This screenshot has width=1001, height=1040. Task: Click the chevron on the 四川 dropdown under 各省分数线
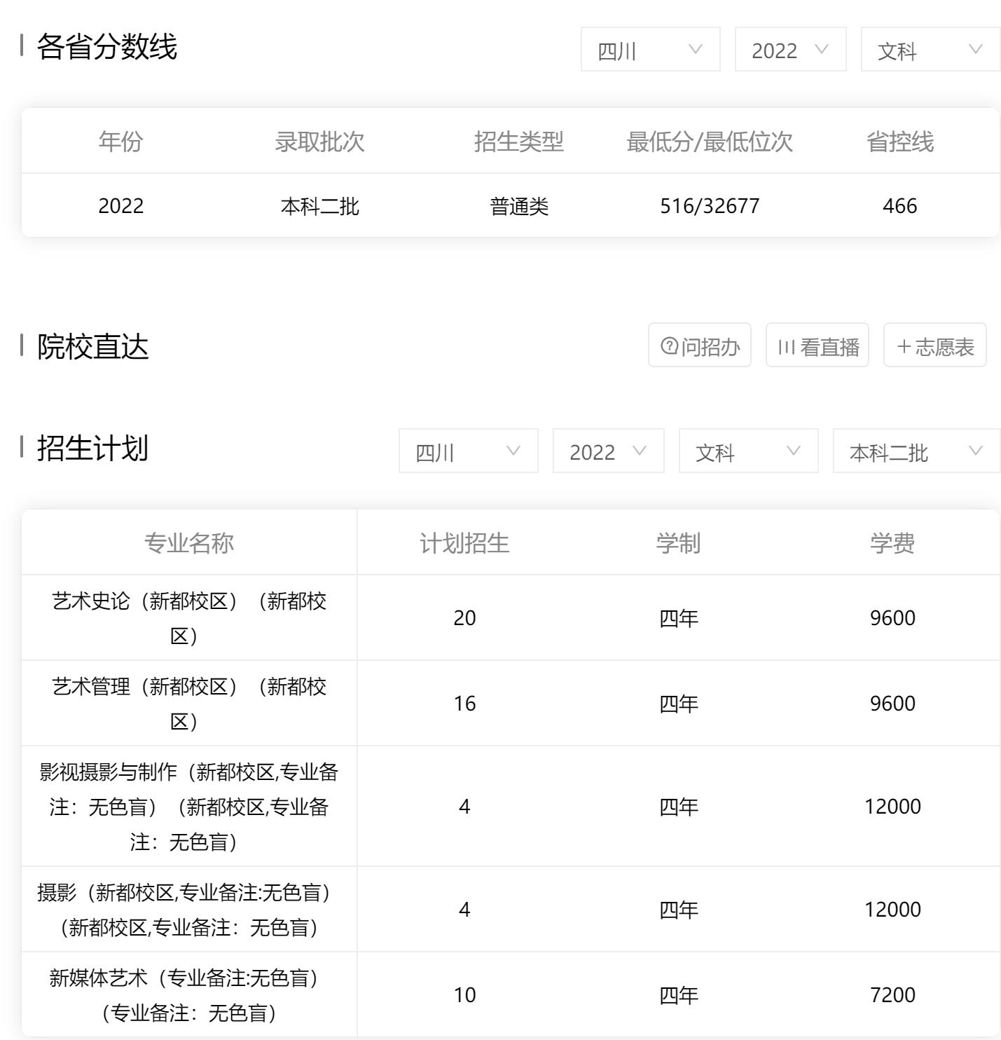pyautogui.click(x=695, y=49)
